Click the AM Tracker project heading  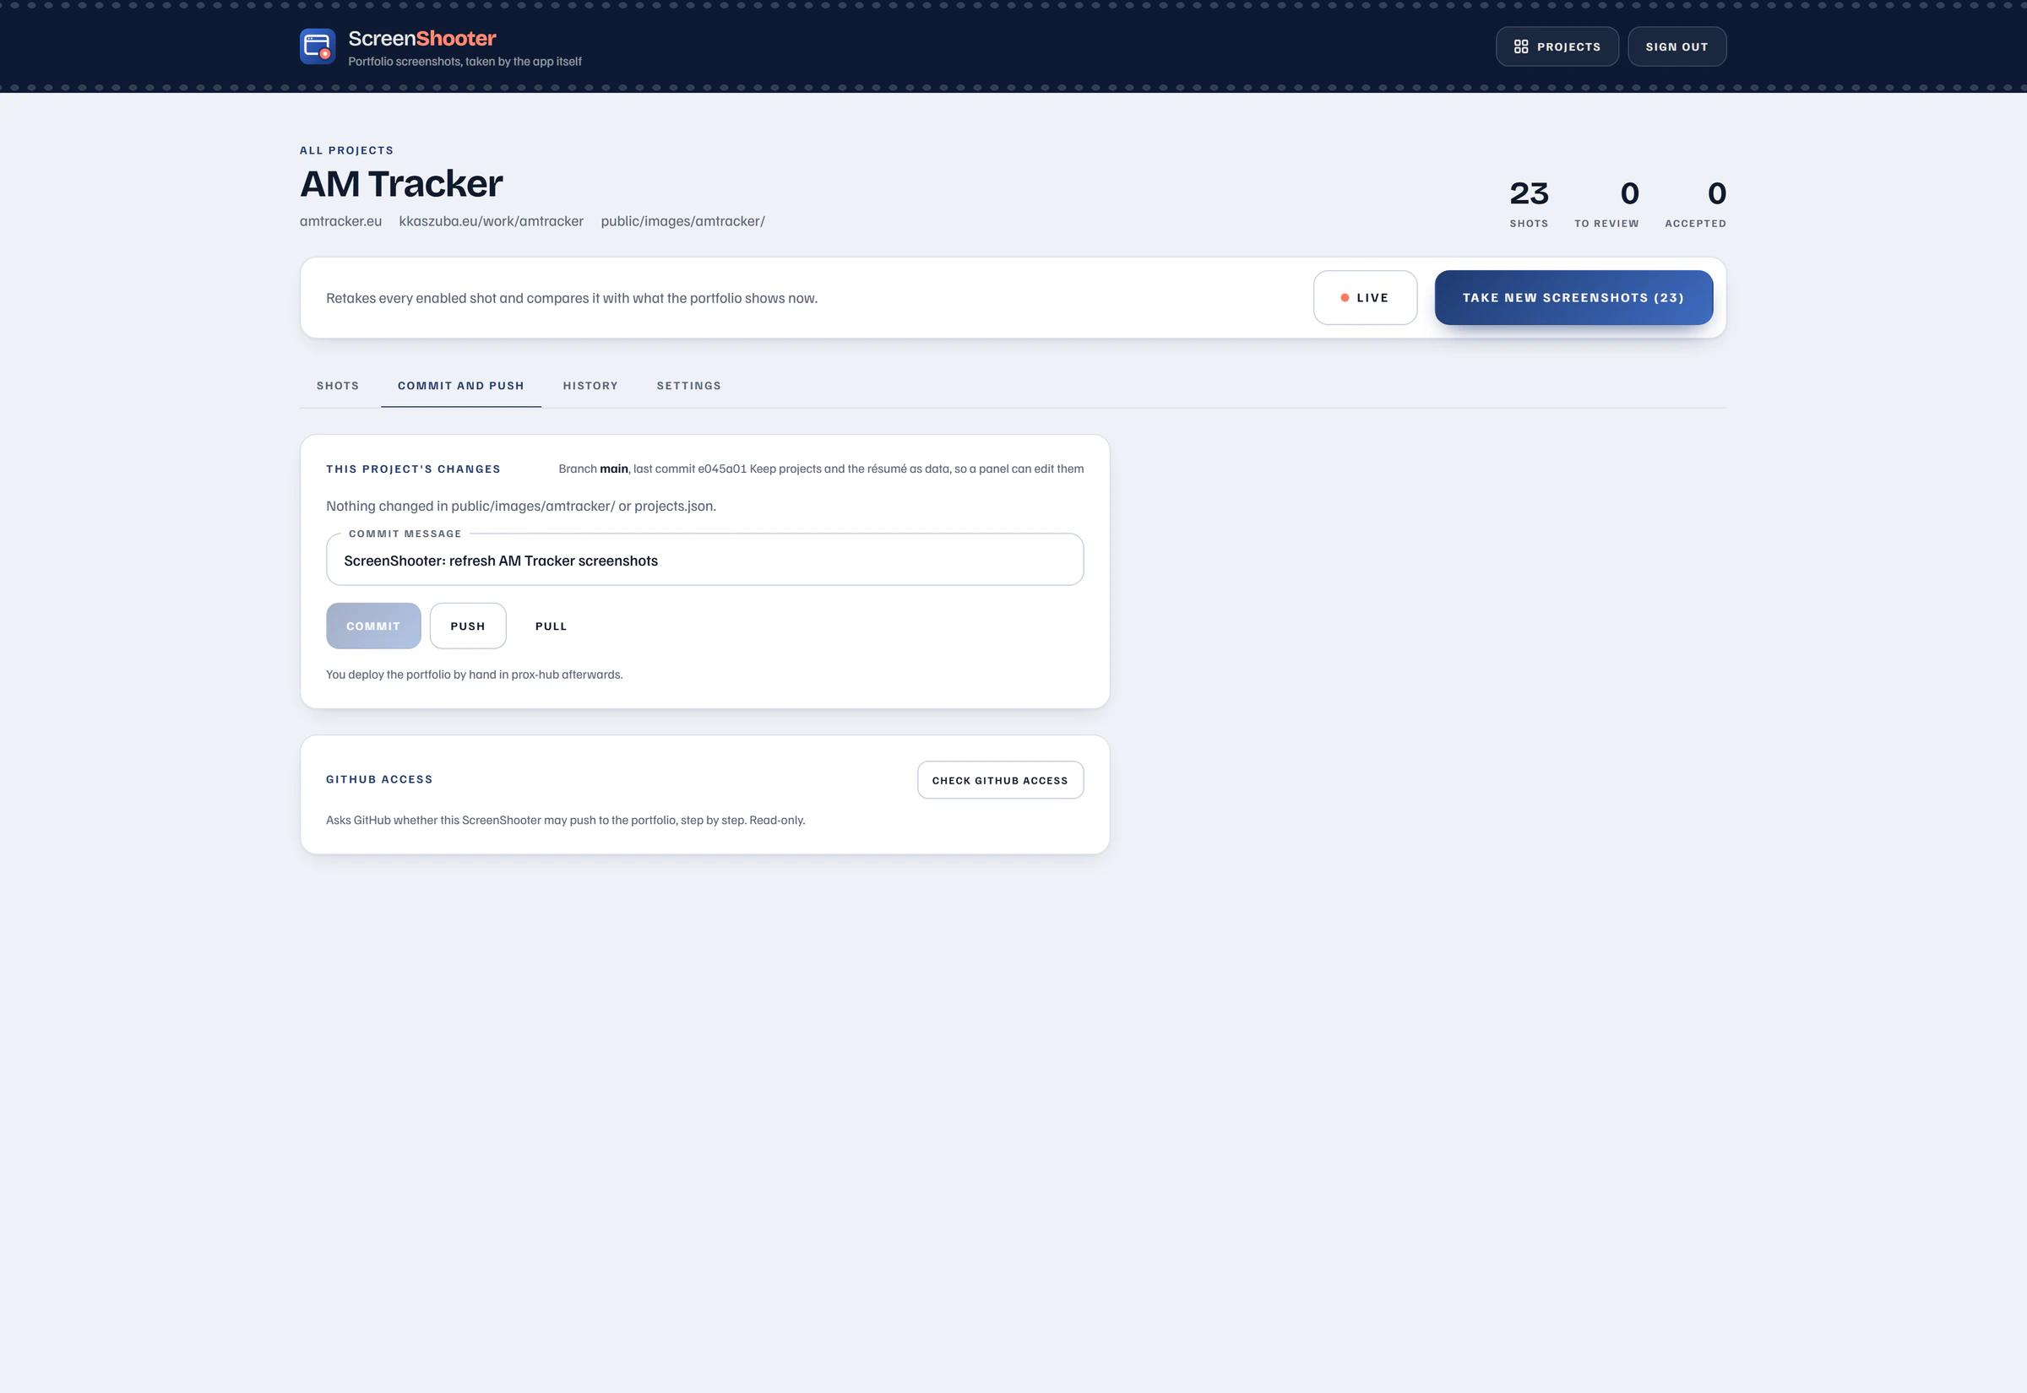coord(401,184)
